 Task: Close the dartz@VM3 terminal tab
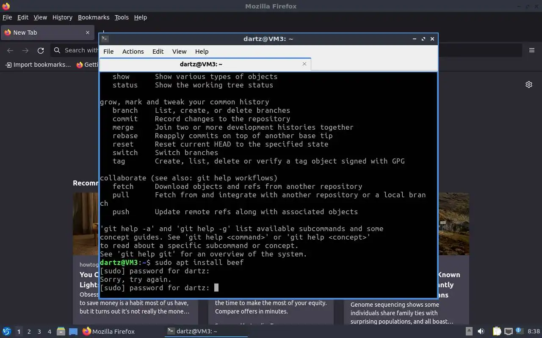click(304, 64)
